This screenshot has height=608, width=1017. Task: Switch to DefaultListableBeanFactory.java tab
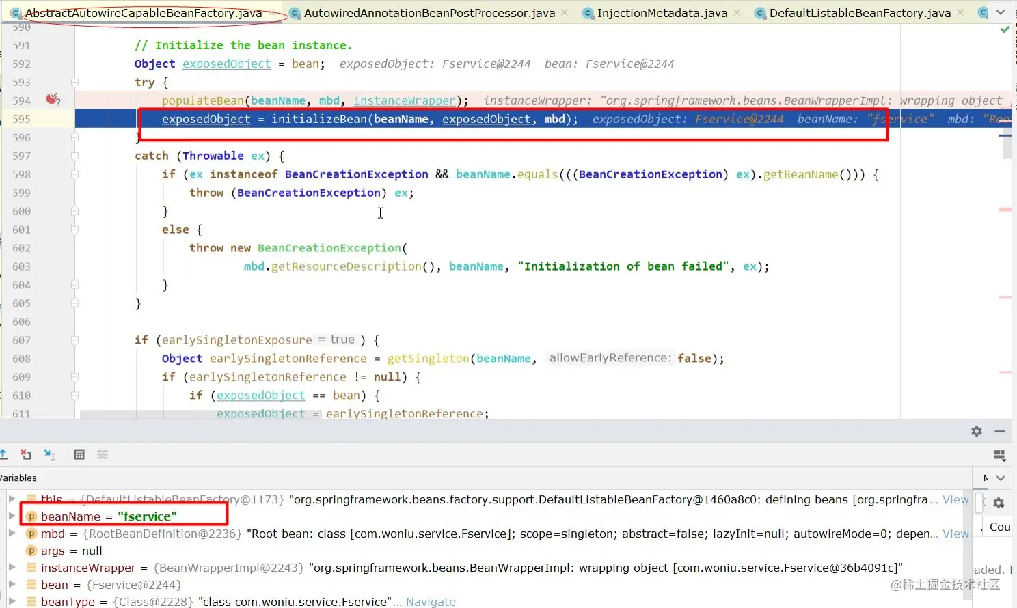pos(860,13)
